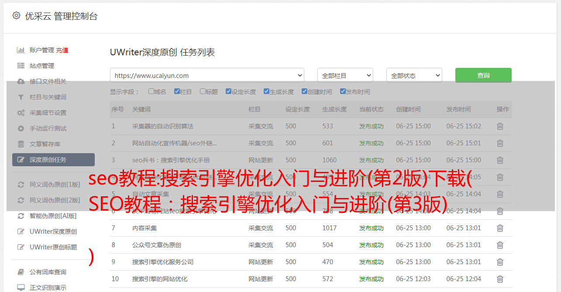Click keyword 搜索引擎的网站优化
This screenshot has height=292, width=561.
[x=160, y=279]
